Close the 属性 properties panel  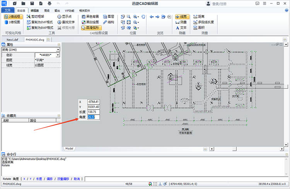59,45
